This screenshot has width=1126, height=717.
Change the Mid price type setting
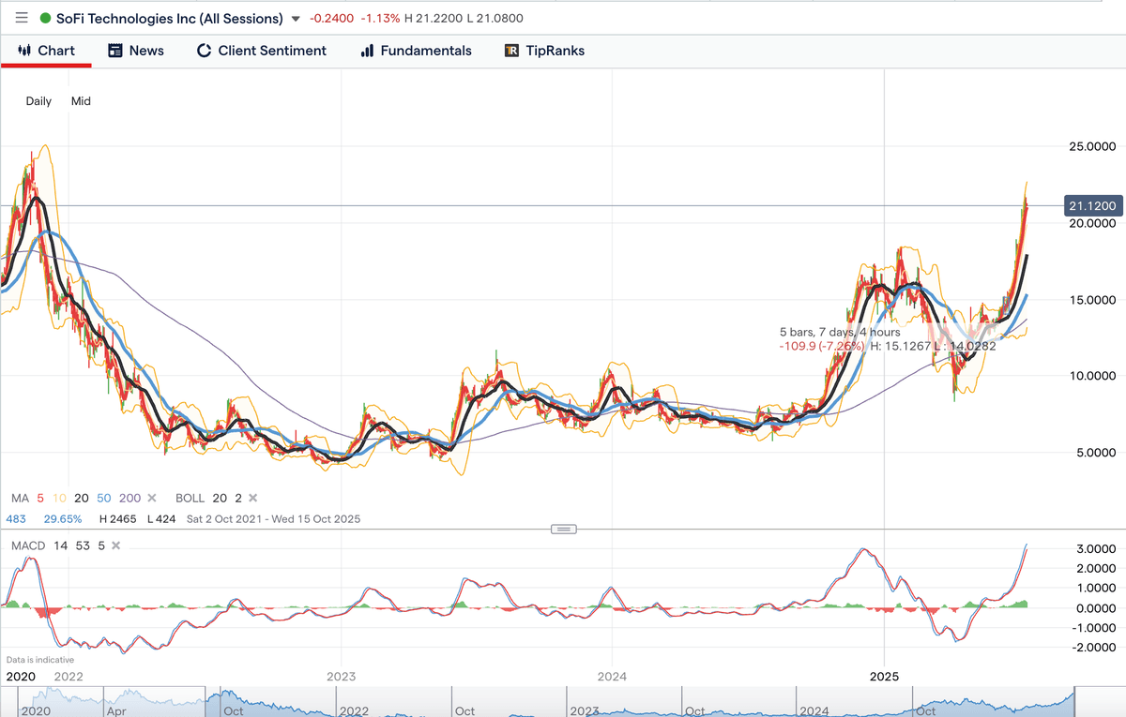coord(81,100)
